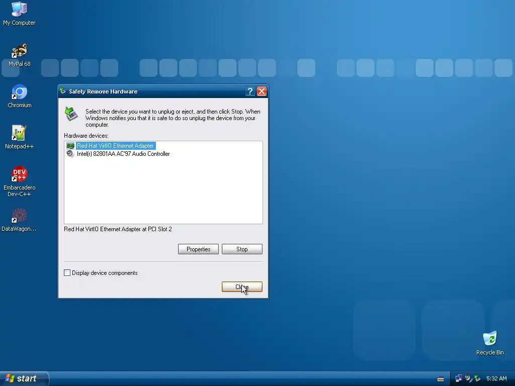The width and height of the screenshot is (515, 386).
Task: Click the Stop button
Action: [242, 249]
